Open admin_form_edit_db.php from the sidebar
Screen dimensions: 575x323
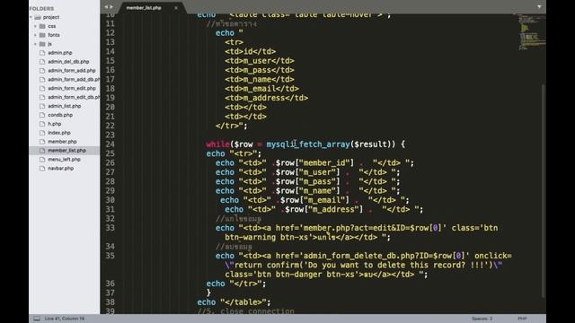point(74,97)
